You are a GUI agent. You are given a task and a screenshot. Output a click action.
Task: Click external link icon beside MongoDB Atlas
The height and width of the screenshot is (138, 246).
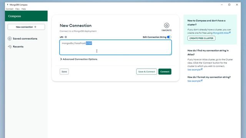pos(230,33)
